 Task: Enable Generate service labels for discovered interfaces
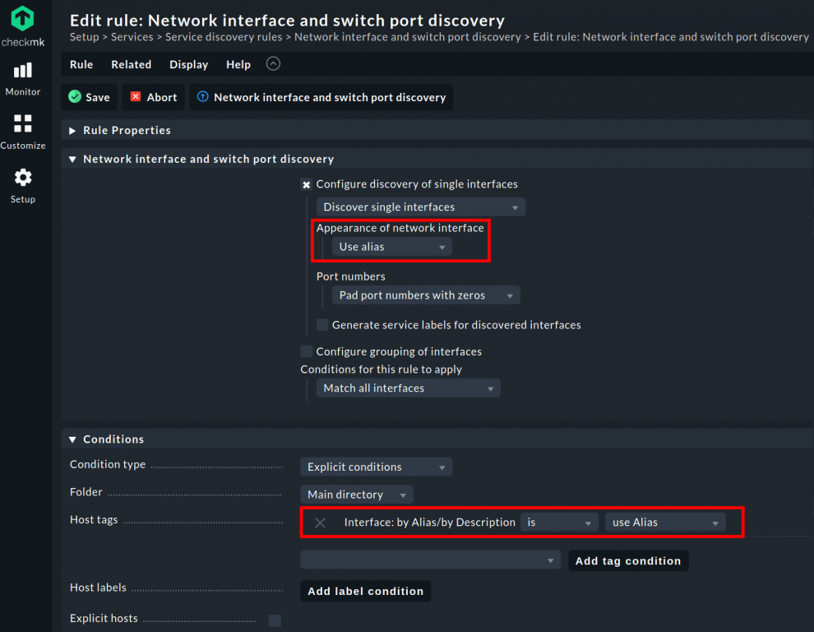[322, 325]
